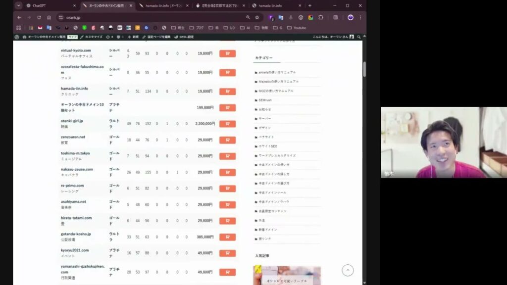Click the page vertical scrollbar thumb
Screen dimensions: 507x285
pos(364,69)
